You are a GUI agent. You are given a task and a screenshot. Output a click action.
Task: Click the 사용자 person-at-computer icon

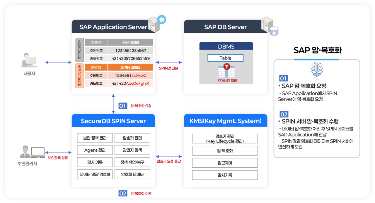(x=29, y=60)
